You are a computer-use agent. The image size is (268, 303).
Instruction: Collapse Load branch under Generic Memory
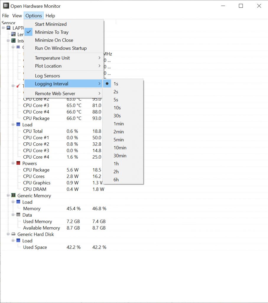13,202
